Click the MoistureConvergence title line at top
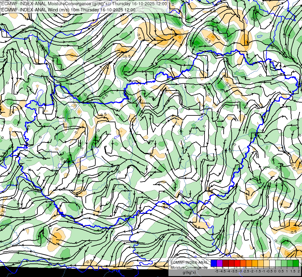 pos(84,4)
